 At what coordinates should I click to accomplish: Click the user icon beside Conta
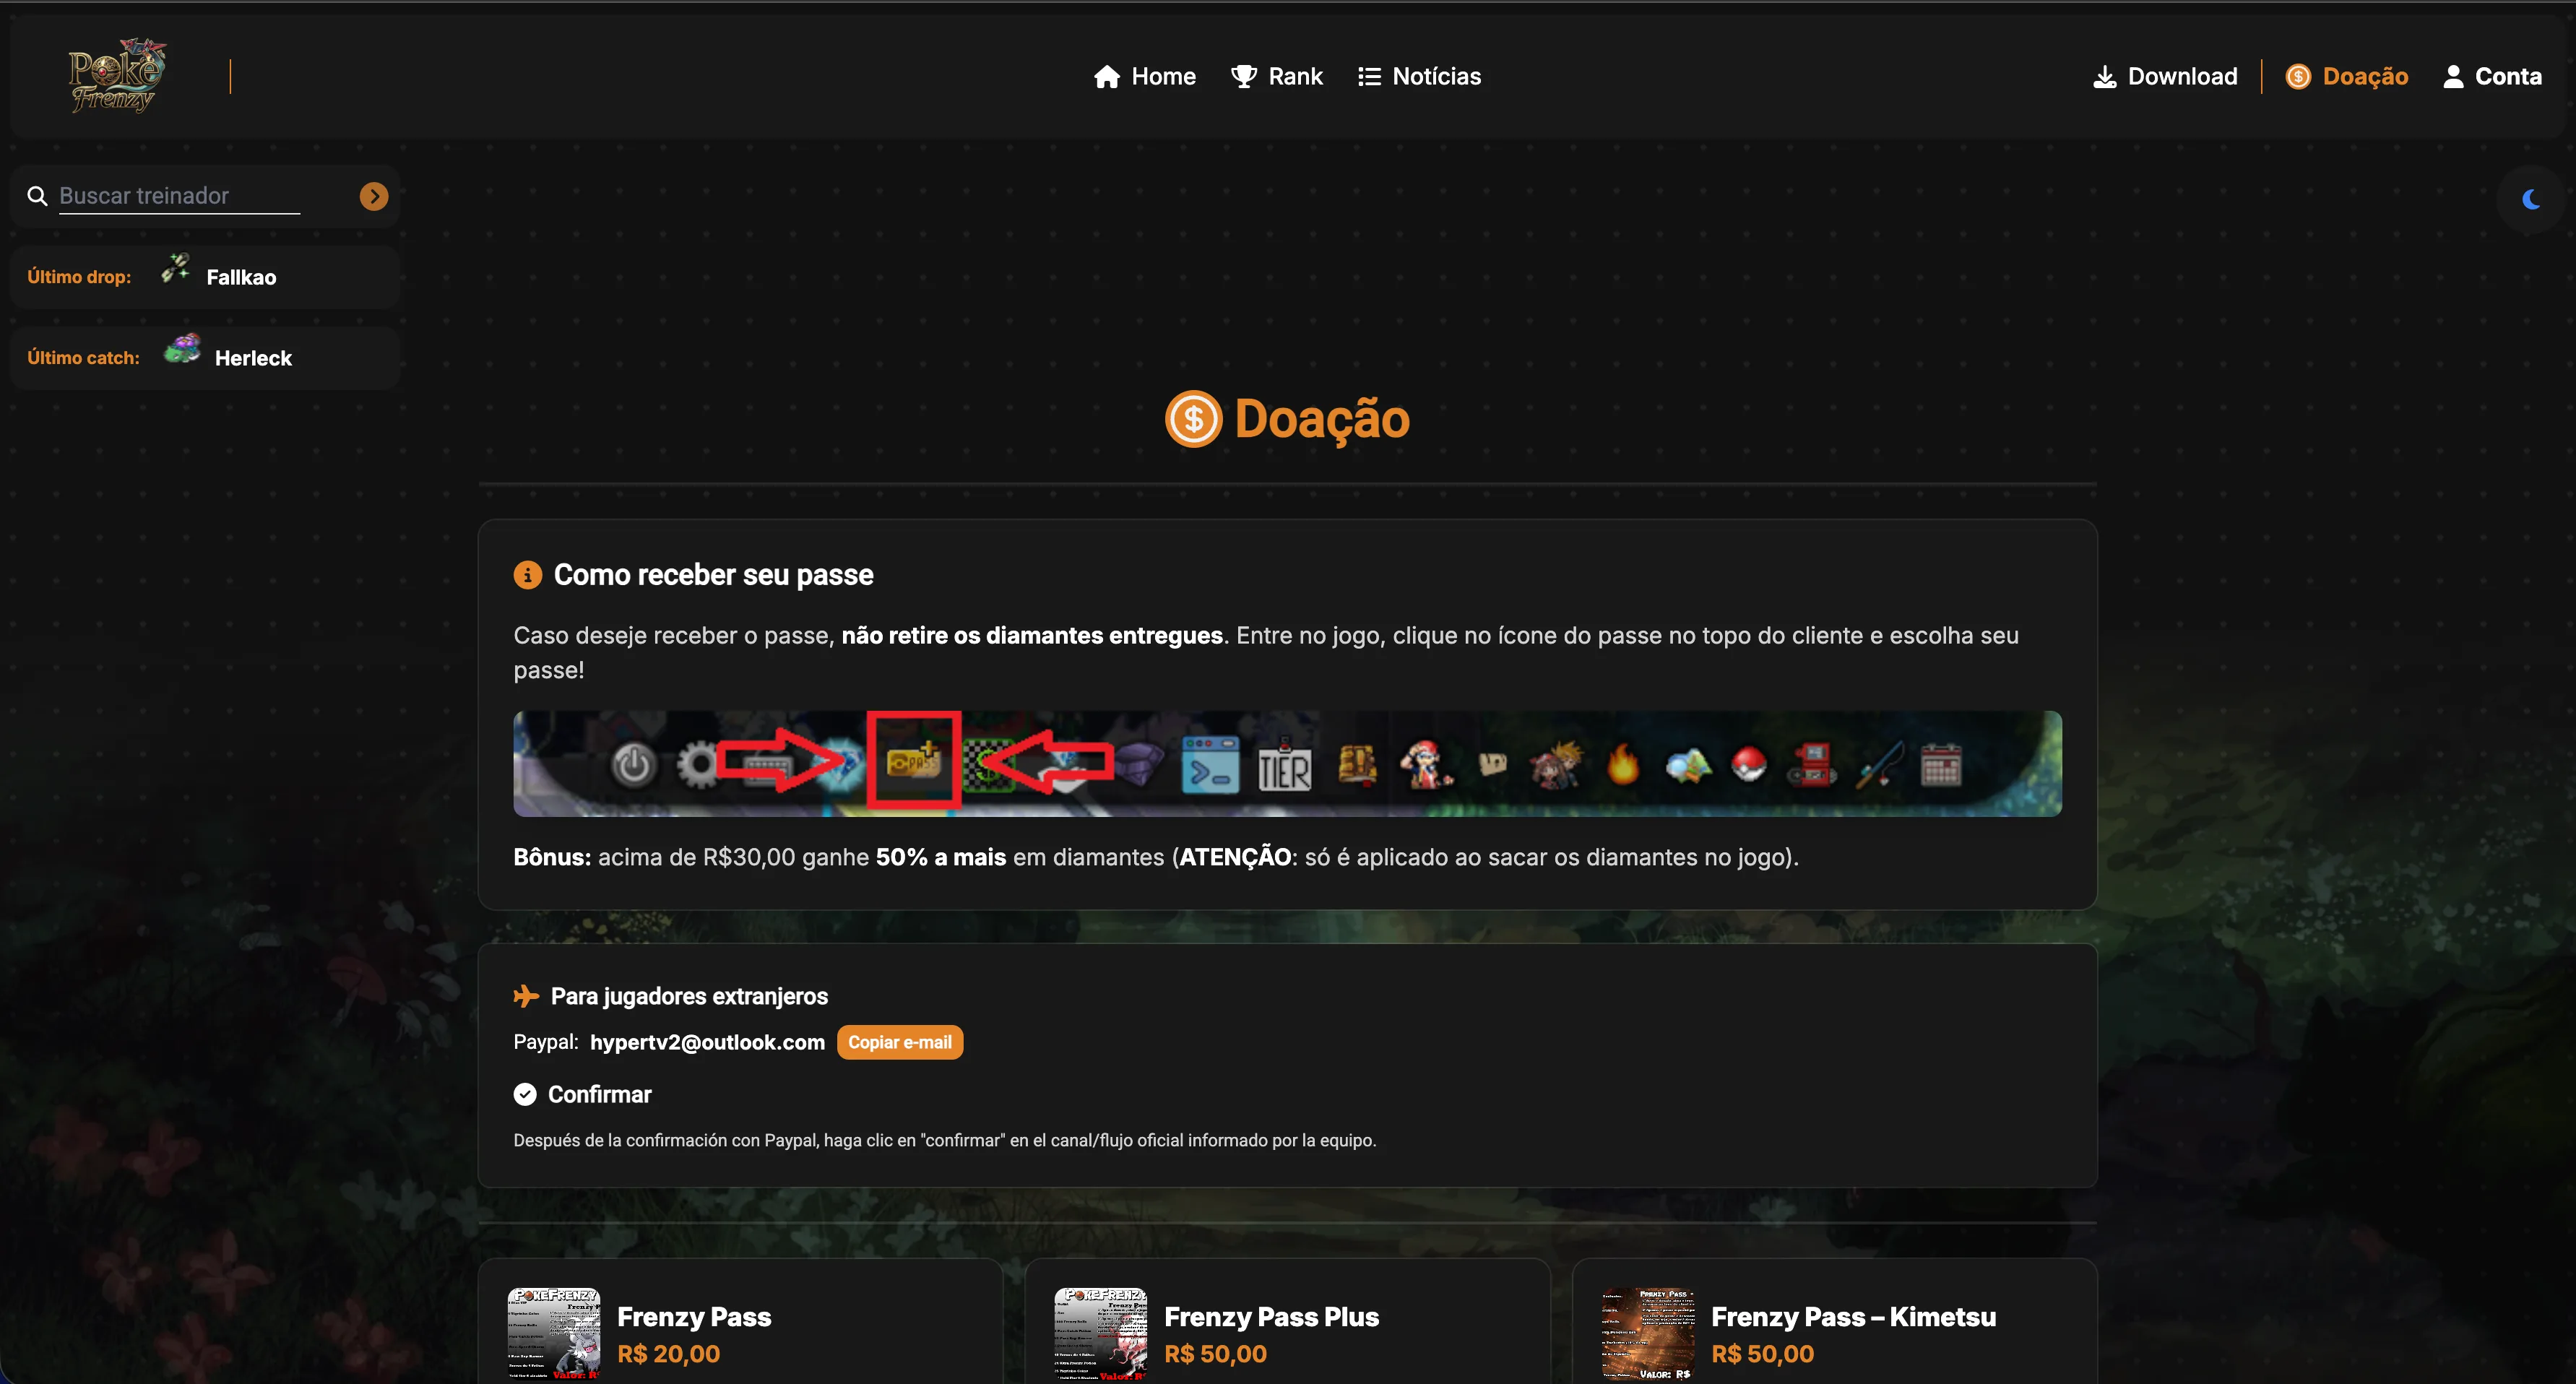click(2452, 77)
